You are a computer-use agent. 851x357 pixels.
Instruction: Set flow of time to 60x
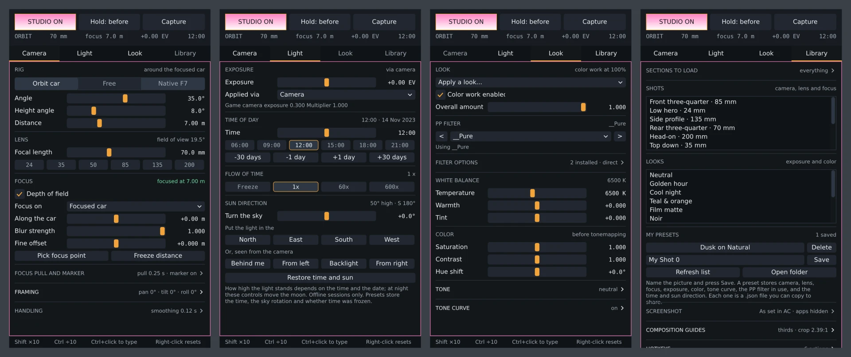(x=344, y=187)
